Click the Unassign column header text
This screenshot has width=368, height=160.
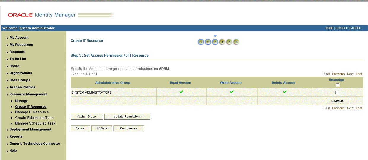(x=337, y=80)
